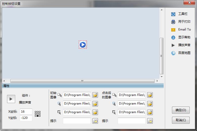Focus the first 初始图像 path field
The height and width of the screenshot is (131, 197).
77,95
